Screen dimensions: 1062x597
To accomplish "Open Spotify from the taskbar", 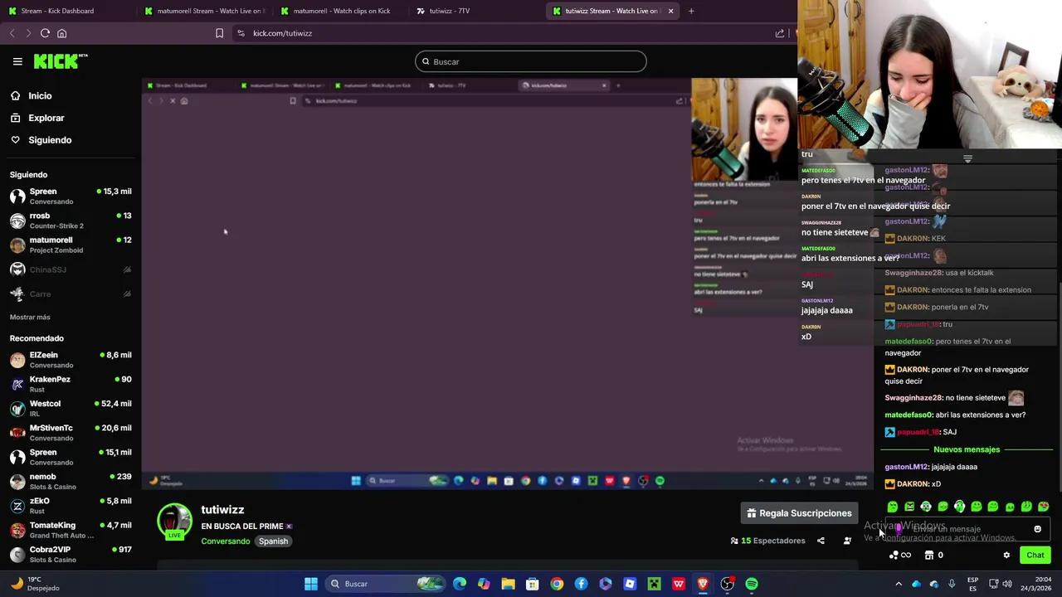I will pyautogui.click(x=751, y=584).
